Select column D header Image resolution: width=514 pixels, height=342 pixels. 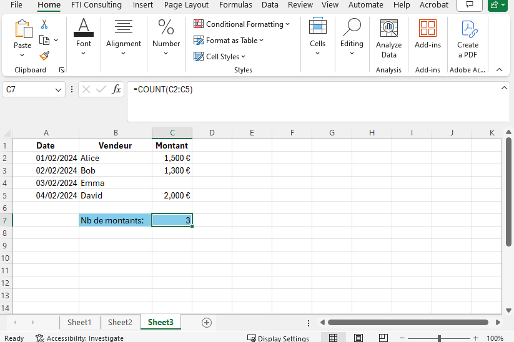click(x=212, y=133)
